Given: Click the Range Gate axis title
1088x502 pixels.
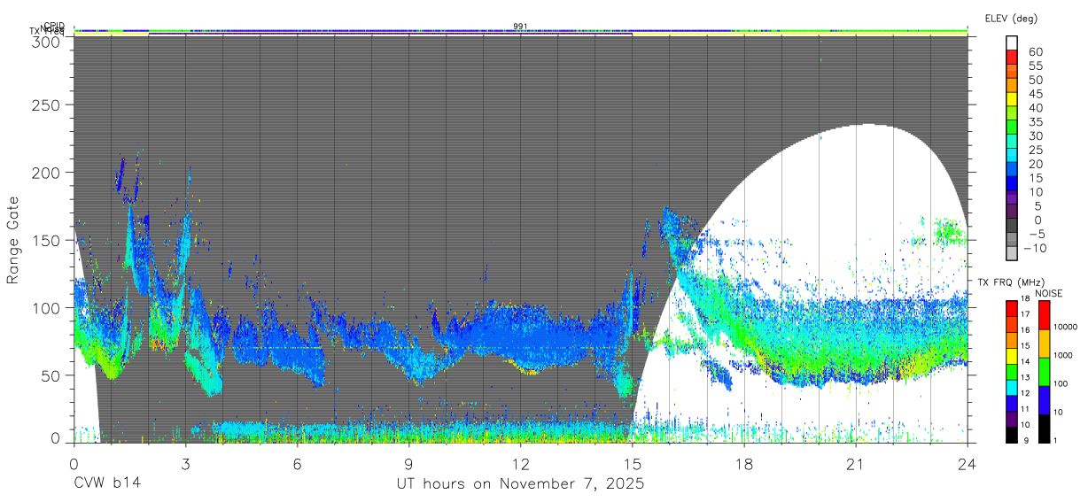Looking at the screenshot, I should 13,240.
